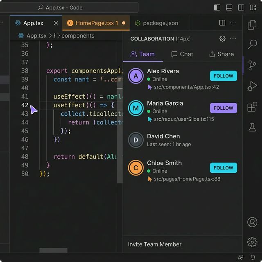
Task: Open editor more actions ellipsis
Action: [x=233, y=23]
